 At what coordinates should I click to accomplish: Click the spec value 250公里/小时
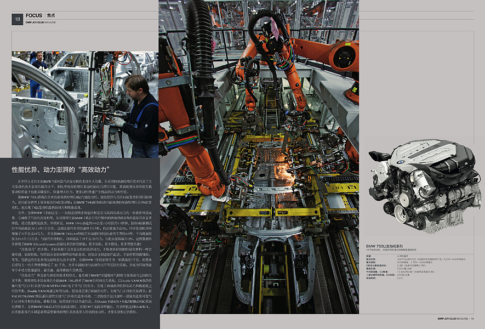(404, 269)
